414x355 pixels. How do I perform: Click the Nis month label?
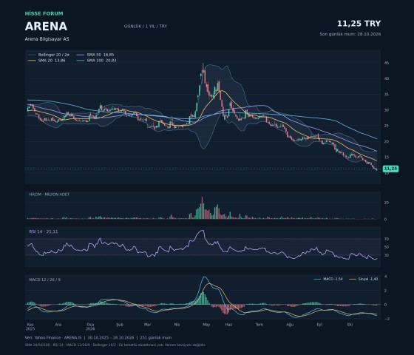(x=177, y=325)
